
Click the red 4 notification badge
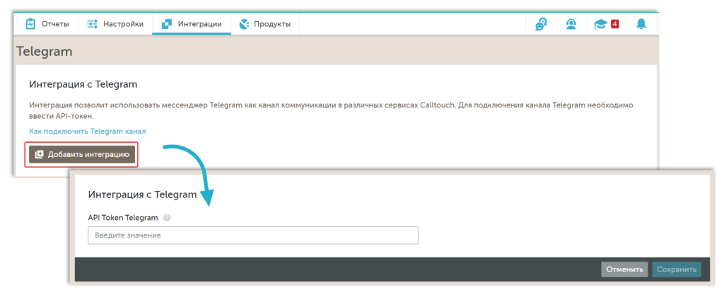click(x=614, y=23)
